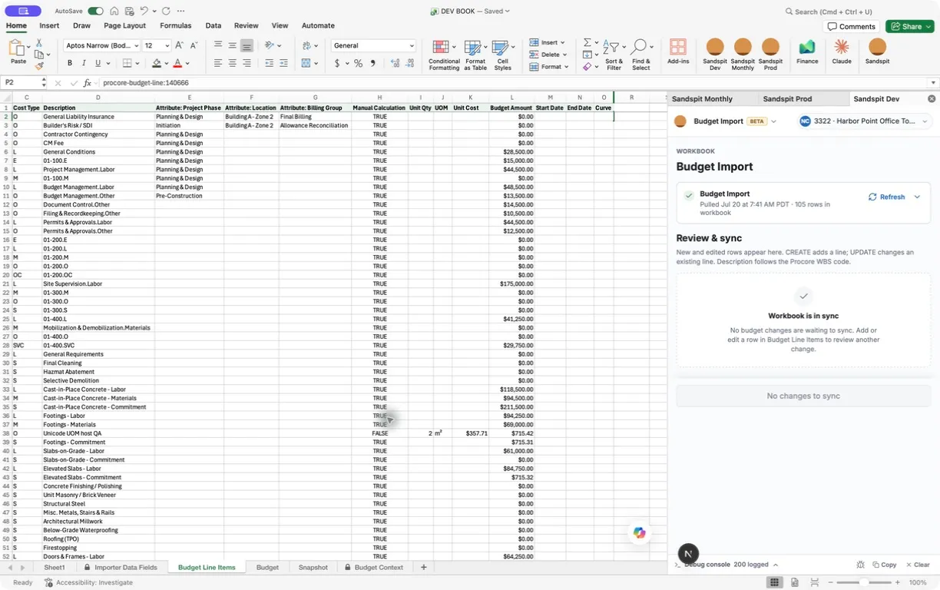Open the Automate ribbon tab

point(318,25)
